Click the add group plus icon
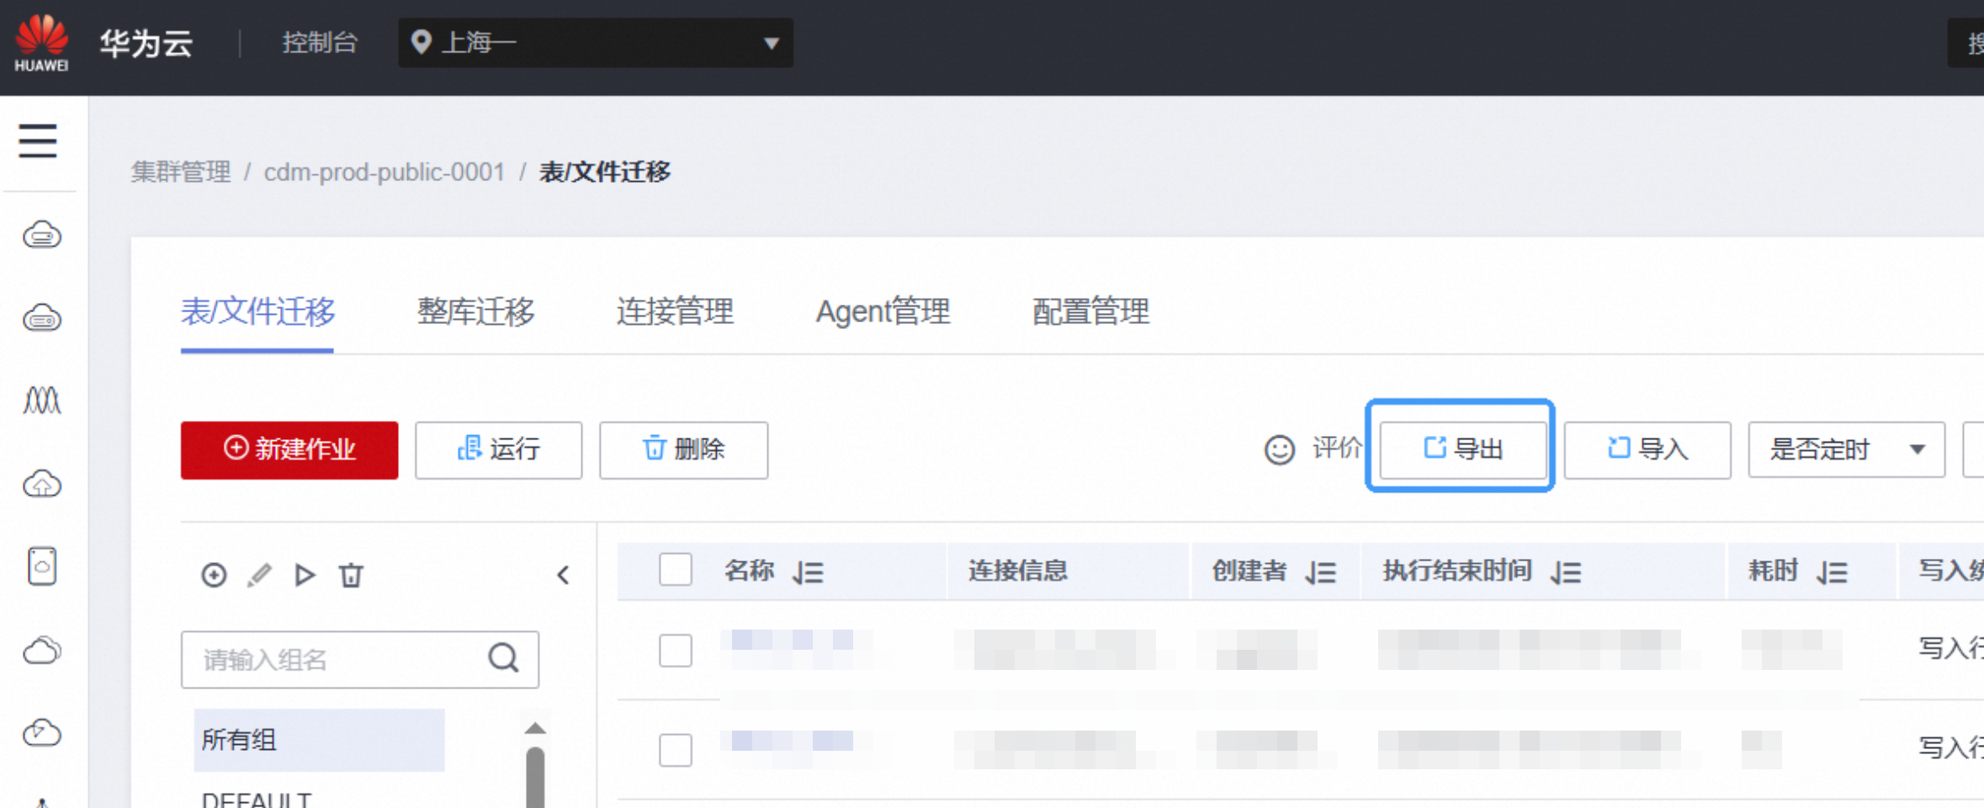This screenshot has width=1984, height=808. click(214, 575)
